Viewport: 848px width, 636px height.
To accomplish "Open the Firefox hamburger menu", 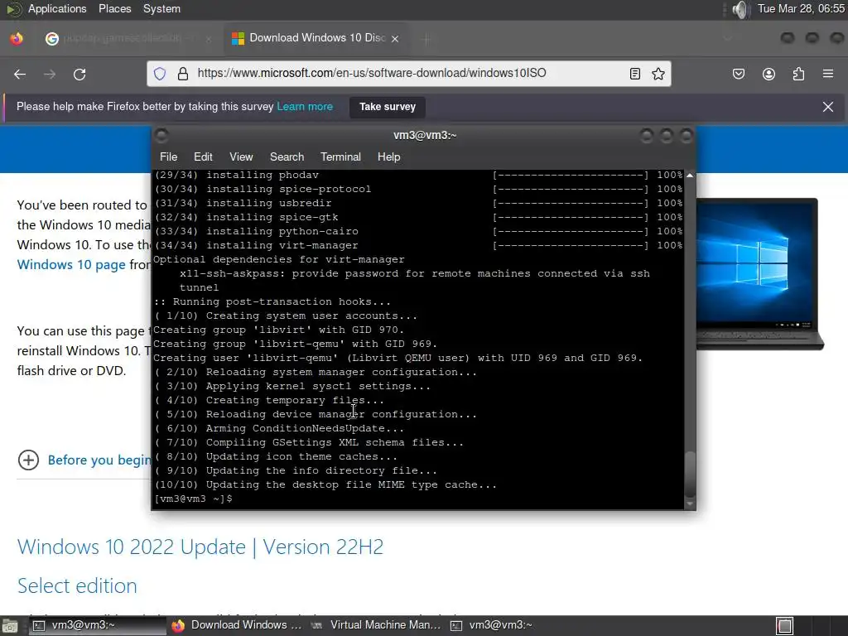I will tap(828, 74).
